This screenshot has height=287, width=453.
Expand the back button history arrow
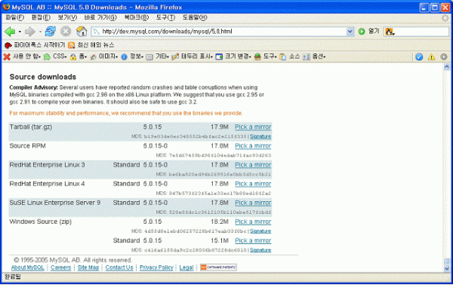(20, 32)
